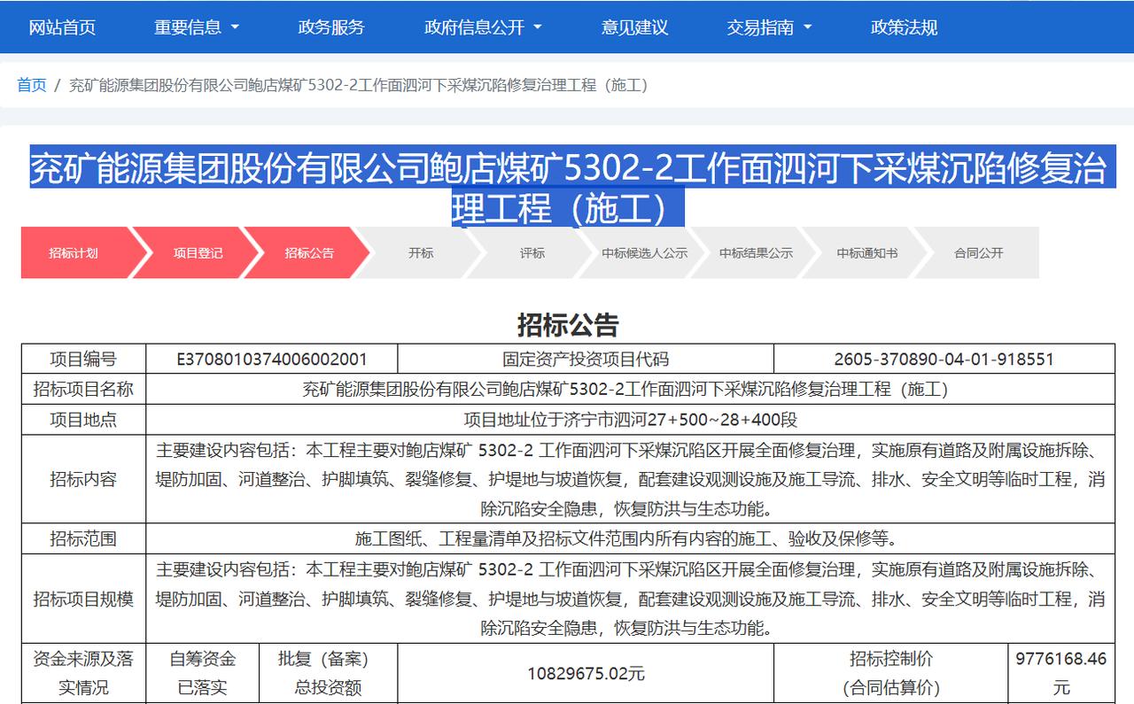Select the 开标 step

point(421,253)
